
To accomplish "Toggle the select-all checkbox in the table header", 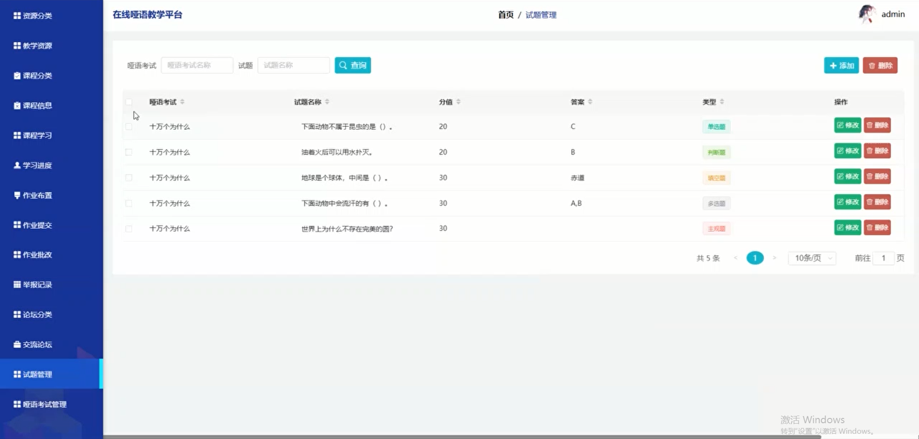I will 129,101.
